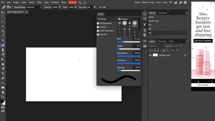
Task: Open the layer blend mode Normal dropdown
Action: (156, 46)
